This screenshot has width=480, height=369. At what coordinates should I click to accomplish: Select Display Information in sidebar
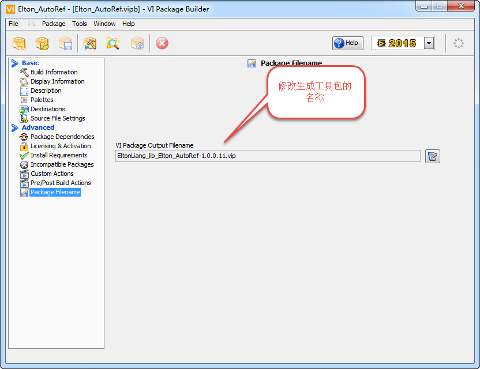(x=57, y=81)
